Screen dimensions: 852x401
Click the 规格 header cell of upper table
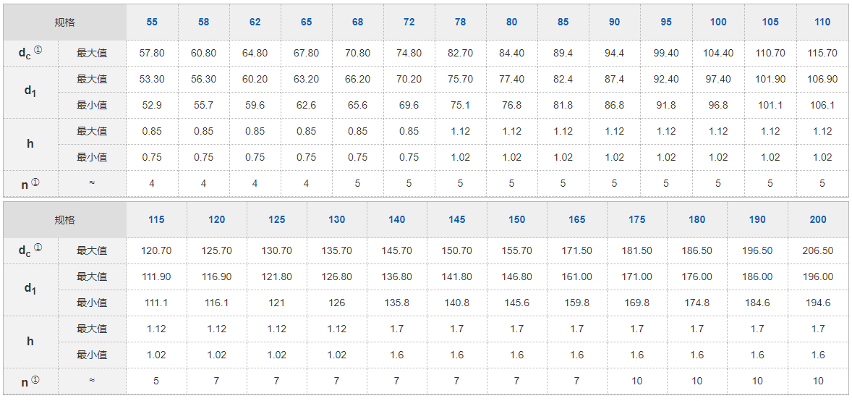[x=65, y=22]
